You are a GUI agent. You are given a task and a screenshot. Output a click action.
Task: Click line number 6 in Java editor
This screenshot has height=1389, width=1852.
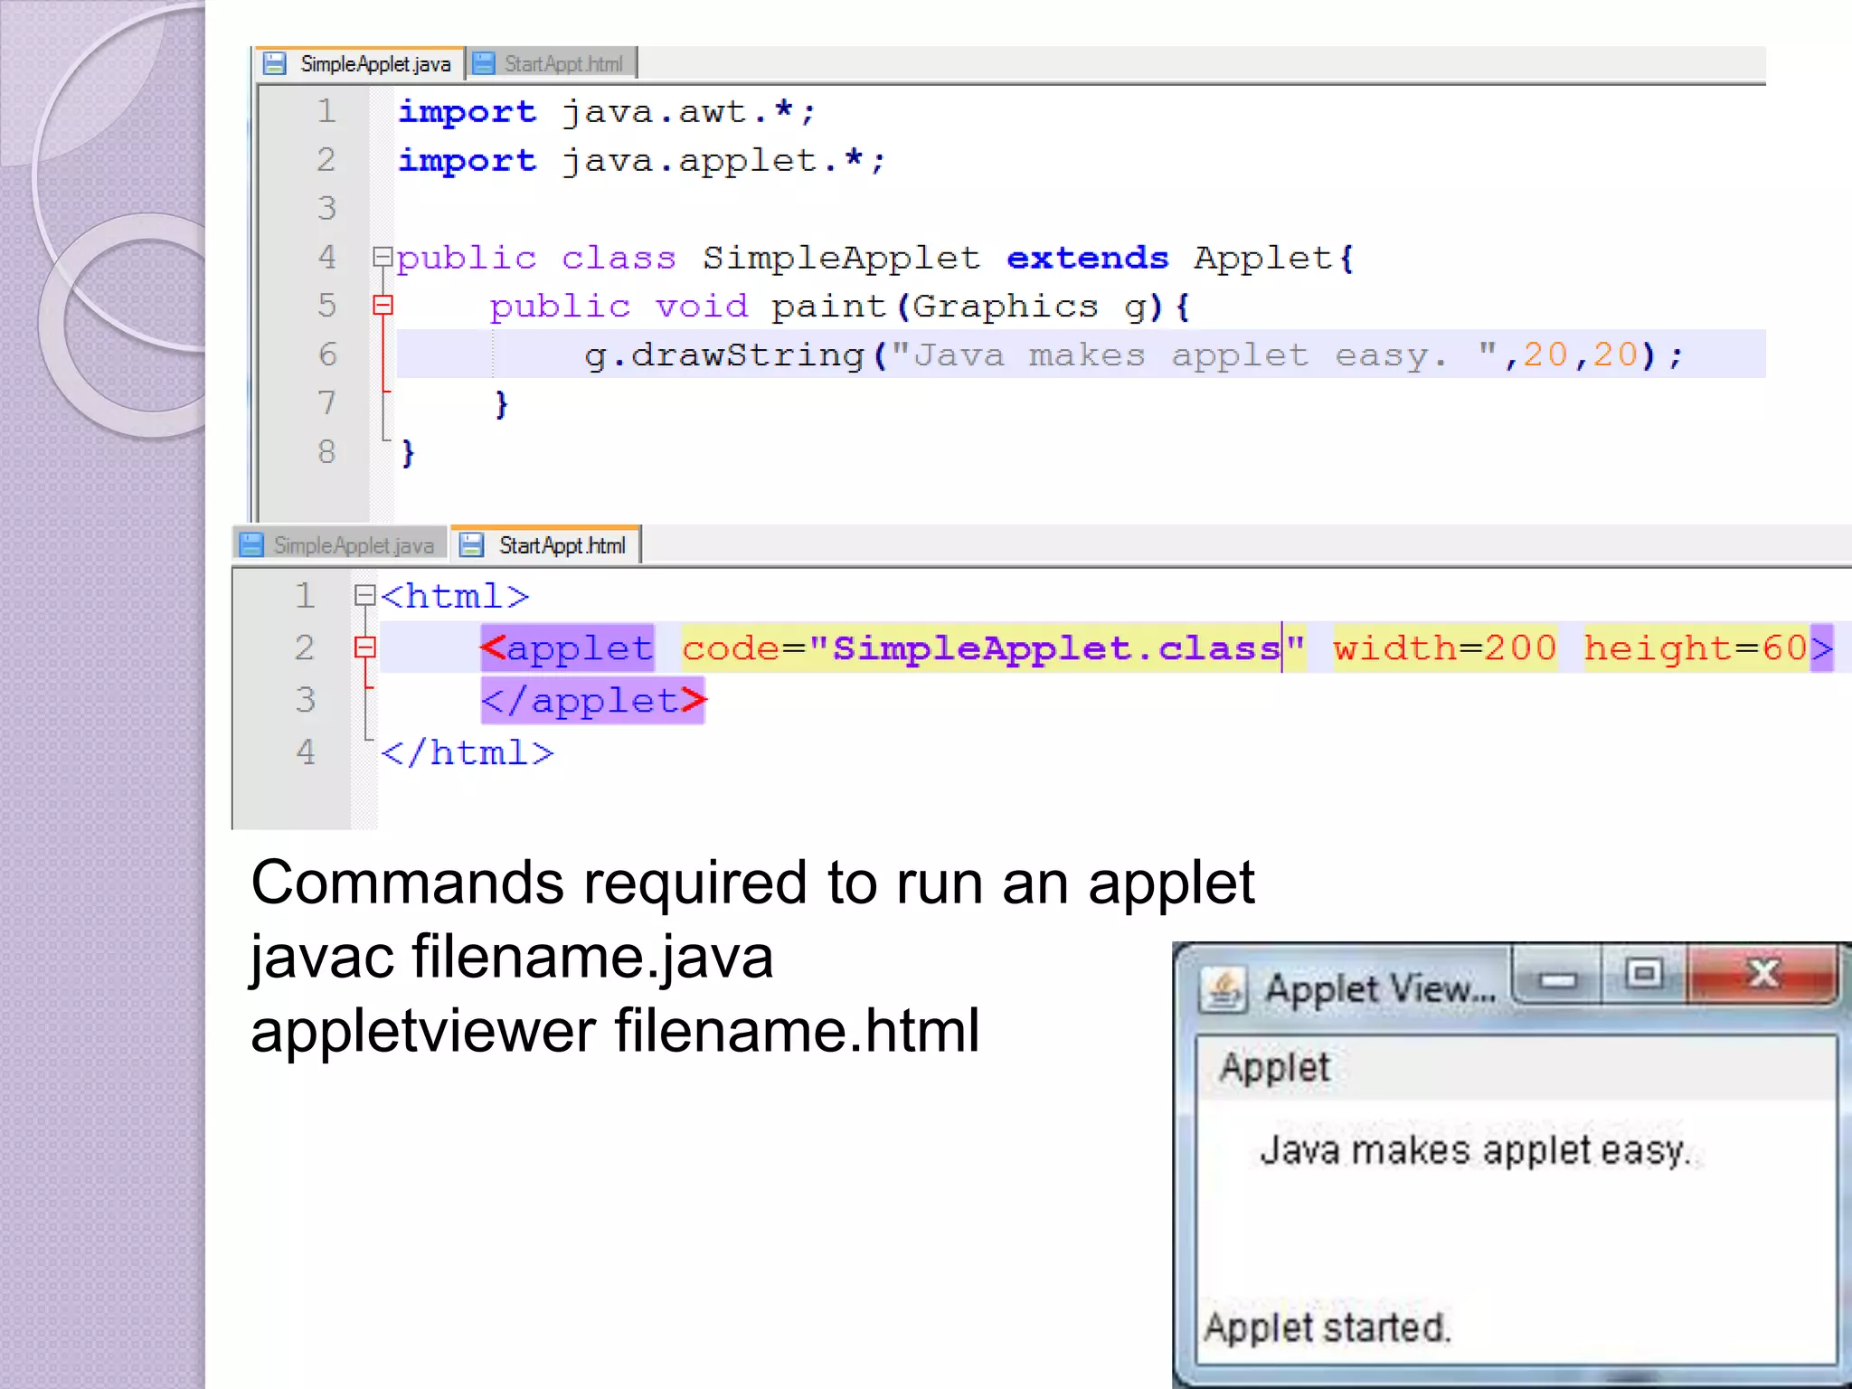(326, 354)
